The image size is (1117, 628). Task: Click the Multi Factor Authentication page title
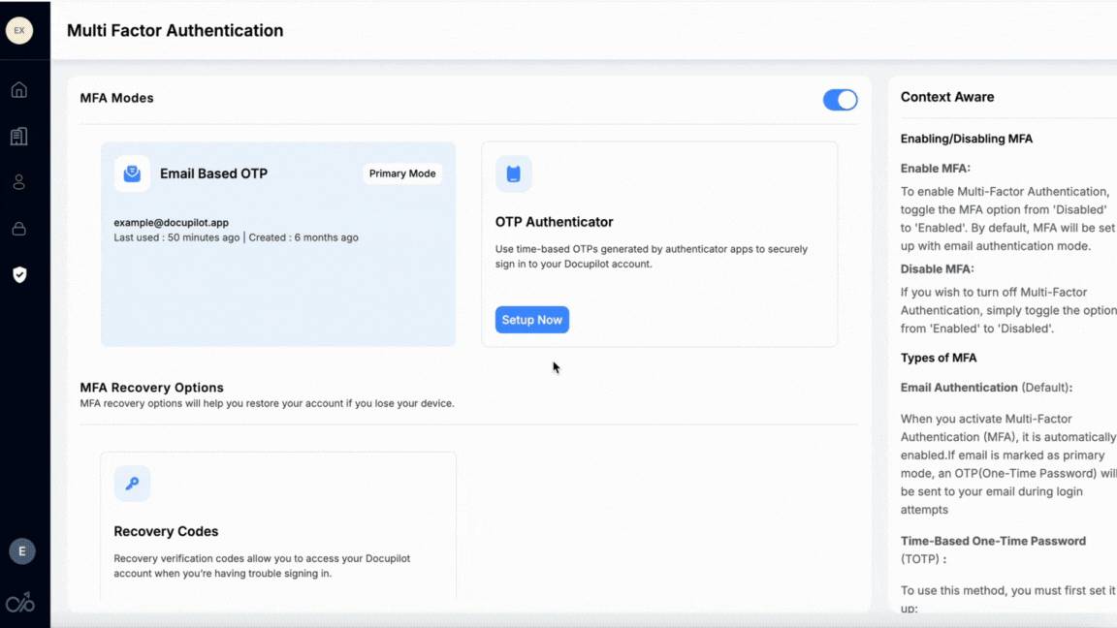click(x=176, y=30)
